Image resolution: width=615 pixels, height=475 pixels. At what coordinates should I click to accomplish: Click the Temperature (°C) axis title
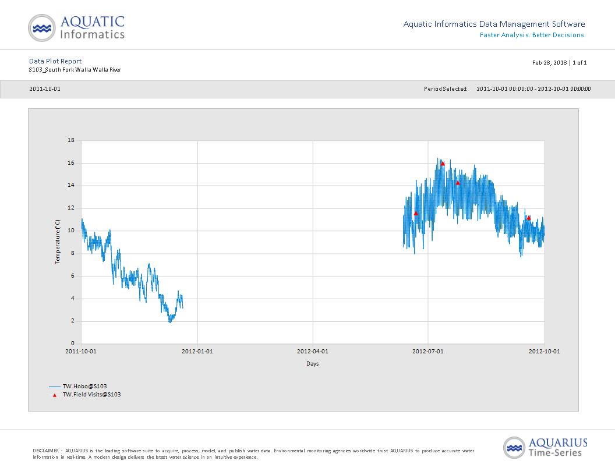pyautogui.click(x=58, y=242)
